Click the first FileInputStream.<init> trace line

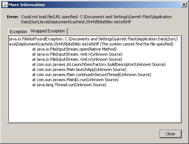77,54
